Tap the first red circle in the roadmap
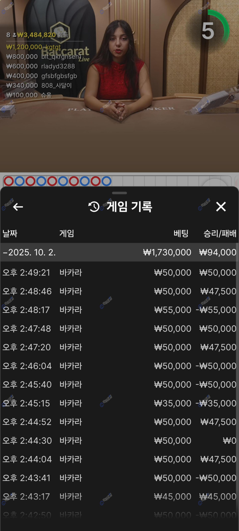The image size is (239, 531). [x=9, y=181]
